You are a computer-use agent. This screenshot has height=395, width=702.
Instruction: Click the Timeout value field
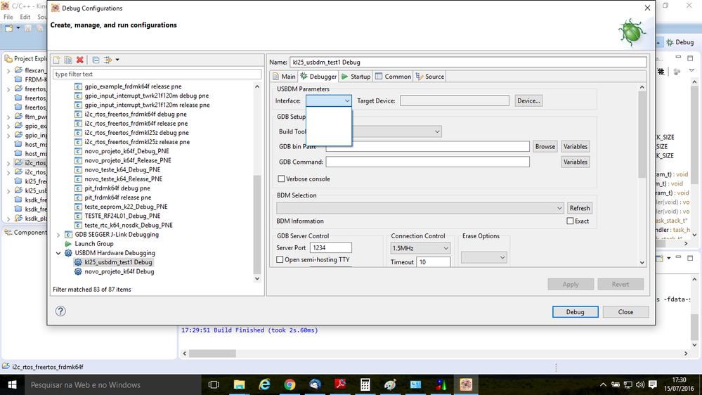[433, 262]
